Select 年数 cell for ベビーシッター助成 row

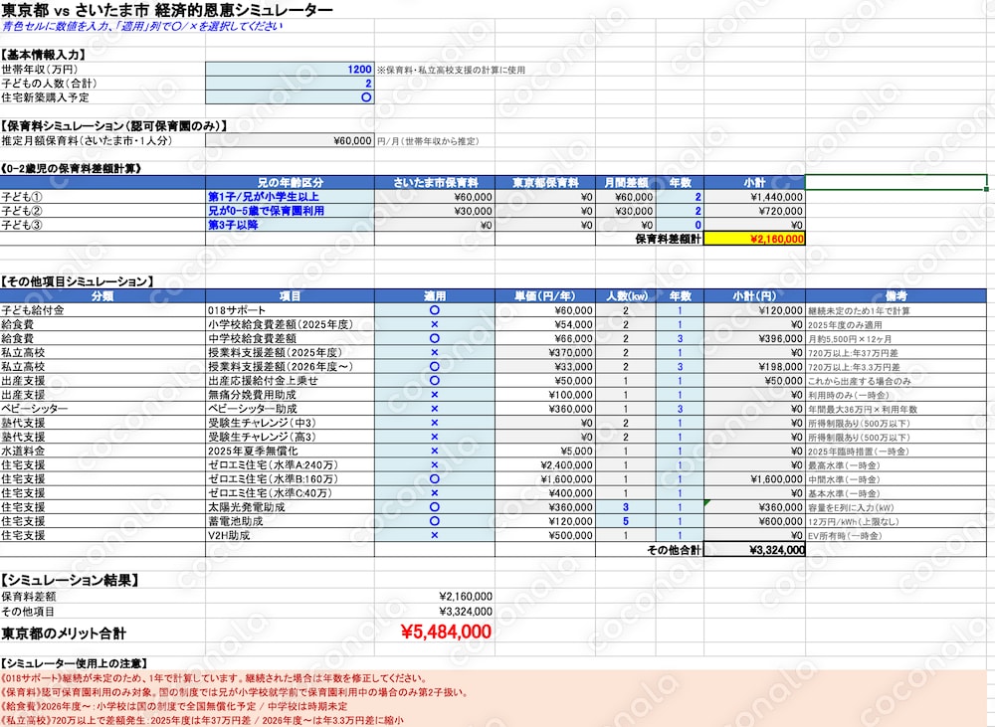click(679, 409)
